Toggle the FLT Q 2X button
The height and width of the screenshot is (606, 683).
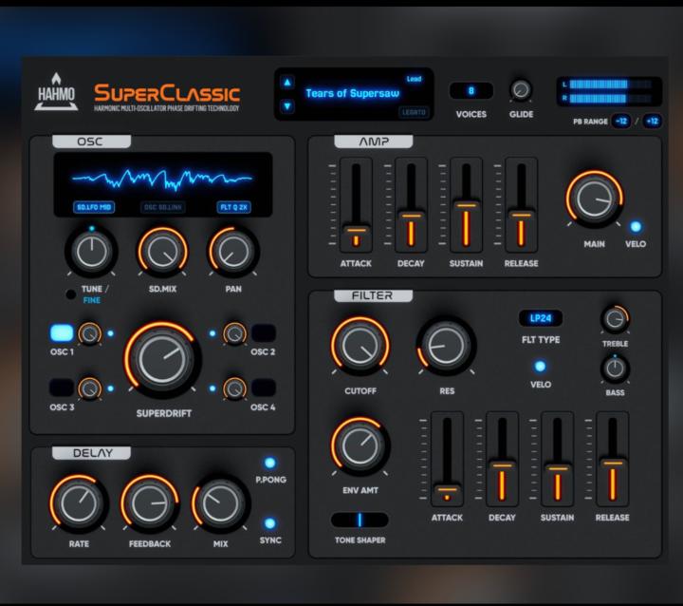234,207
